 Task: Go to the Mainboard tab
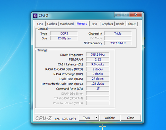(x=67, y=24)
